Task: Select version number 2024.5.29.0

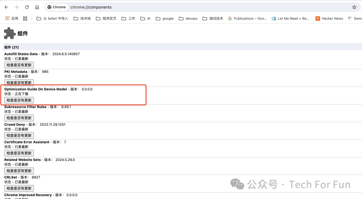Action: tap(65, 160)
